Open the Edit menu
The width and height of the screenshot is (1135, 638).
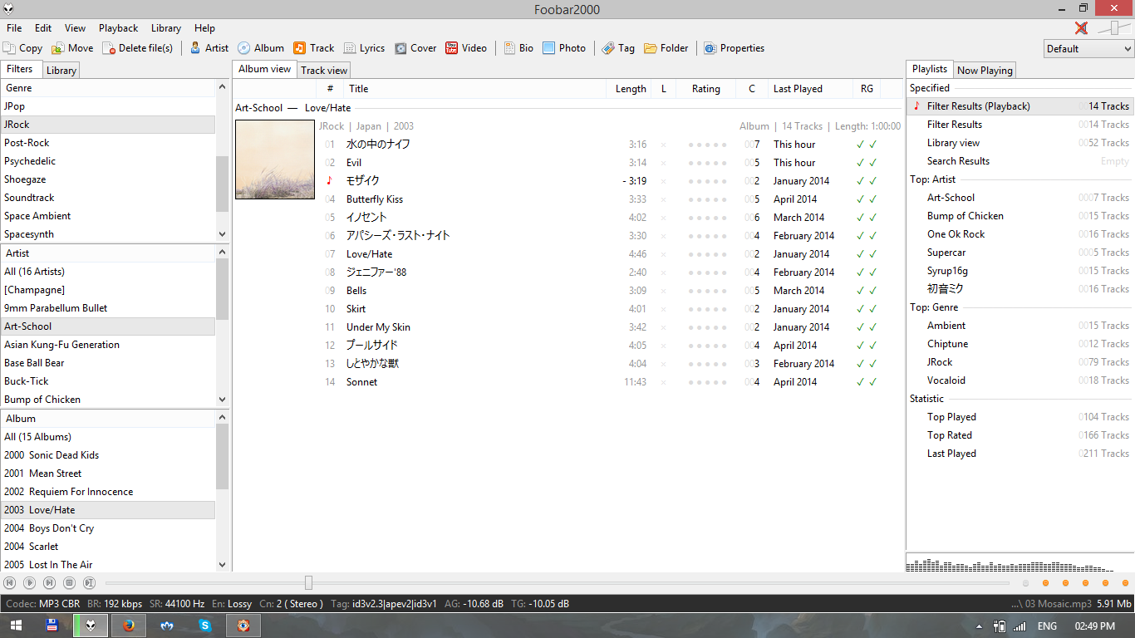point(43,28)
